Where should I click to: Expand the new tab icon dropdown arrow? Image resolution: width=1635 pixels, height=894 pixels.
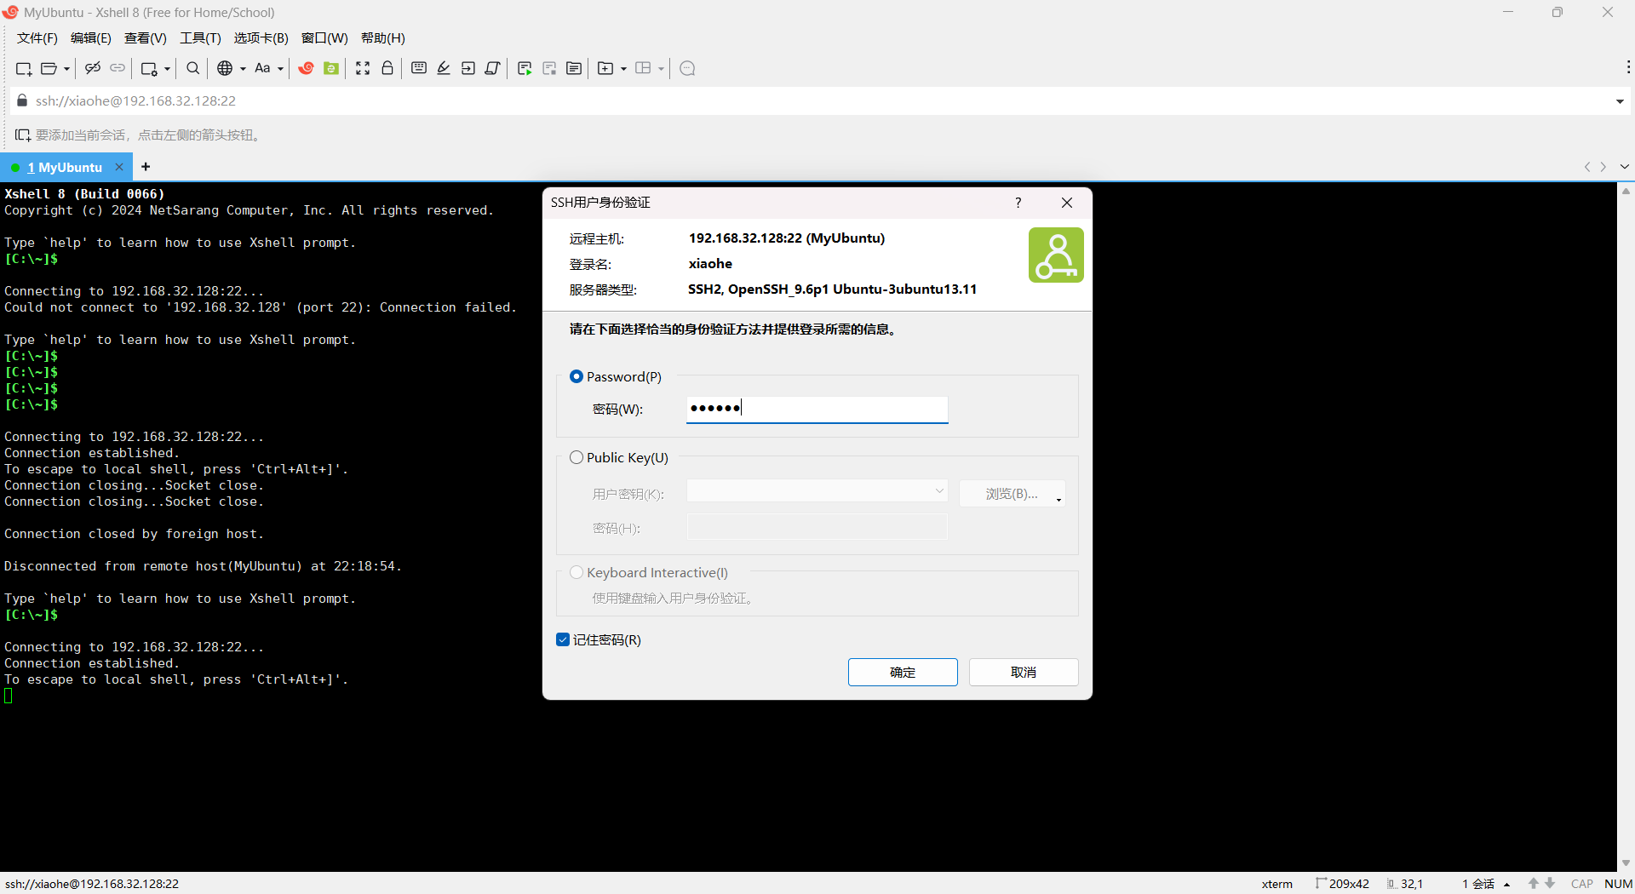coord(623,69)
